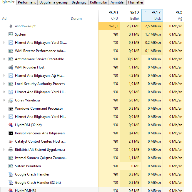Expand Hizmet Ana Bilgisayarı: Yerel Hi... 0,9 MB row
This screenshot has width=192, height=192.
[x=4, y=116]
